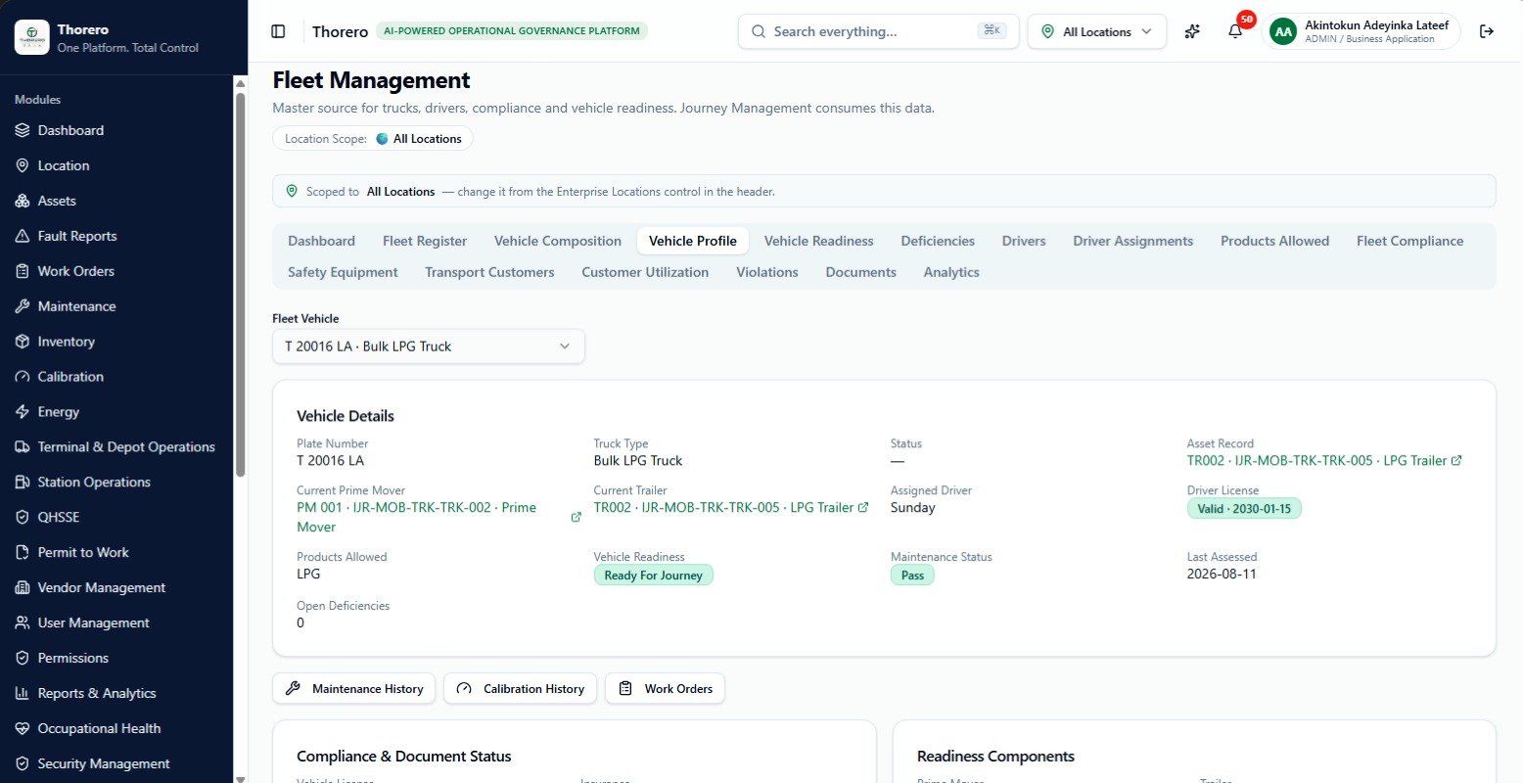
Task: Select the Vehicle Profile tab
Action: point(693,241)
